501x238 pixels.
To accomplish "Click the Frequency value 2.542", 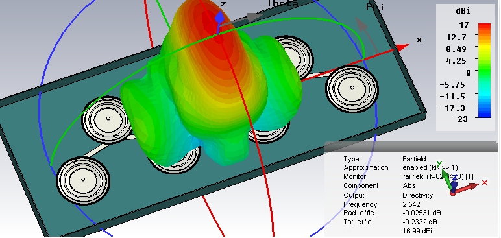I will coord(411,204).
